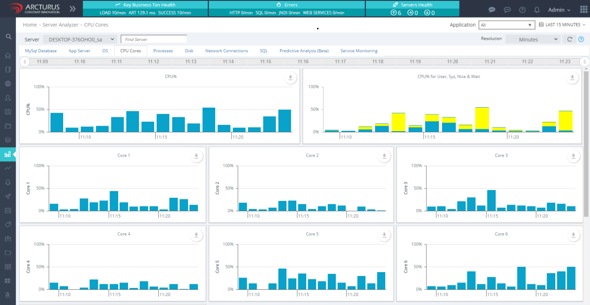Expand the Resolution Minutes dropdown
The height and width of the screenshot is (305, 590).
[532, 39]
